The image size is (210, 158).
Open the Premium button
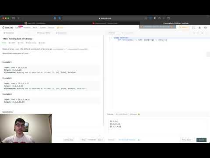tap(184, 28)
